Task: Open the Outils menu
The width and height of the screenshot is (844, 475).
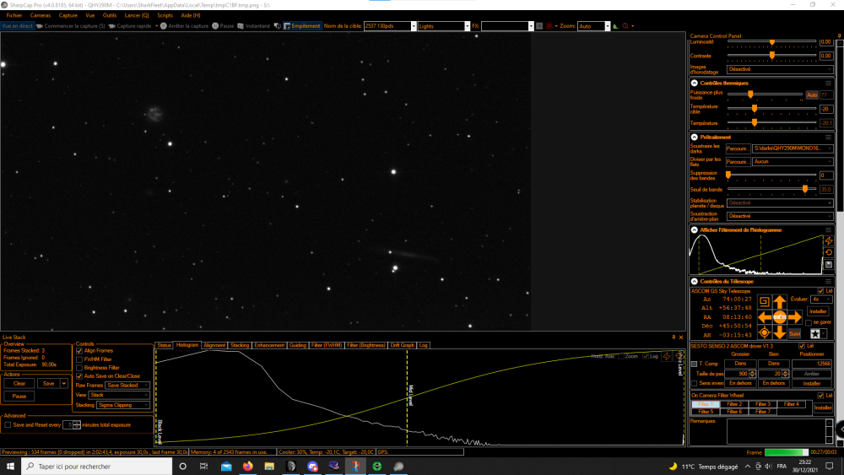Action: 109,15
